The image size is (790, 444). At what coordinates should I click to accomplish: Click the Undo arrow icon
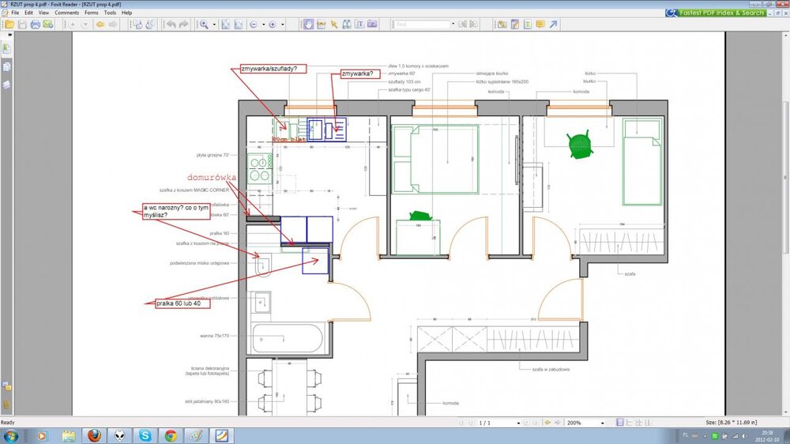coord(171,24)
